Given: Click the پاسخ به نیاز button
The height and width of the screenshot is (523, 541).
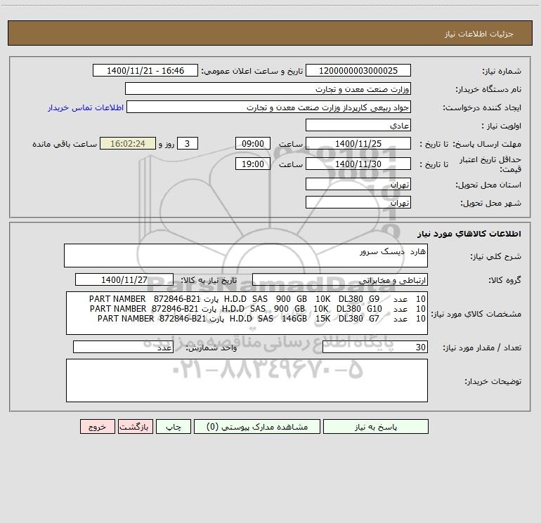Looking at the screenshot, I should click(375, 426).
